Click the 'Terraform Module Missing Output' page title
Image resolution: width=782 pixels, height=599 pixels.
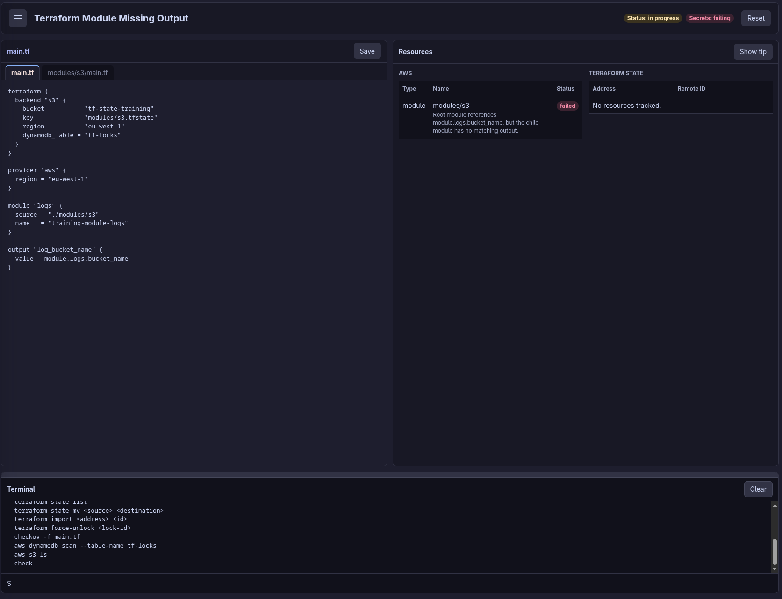(x=111, y=18)
